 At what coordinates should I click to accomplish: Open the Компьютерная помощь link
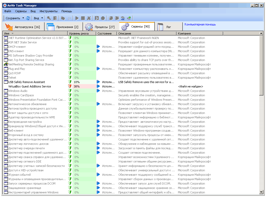[200, 24]
